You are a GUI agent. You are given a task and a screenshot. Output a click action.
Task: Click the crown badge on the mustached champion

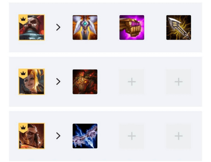(x=23, y=19)
